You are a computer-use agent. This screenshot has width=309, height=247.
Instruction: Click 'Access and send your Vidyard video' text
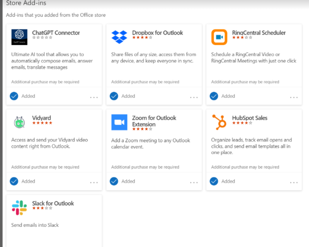tap(50, 143)
